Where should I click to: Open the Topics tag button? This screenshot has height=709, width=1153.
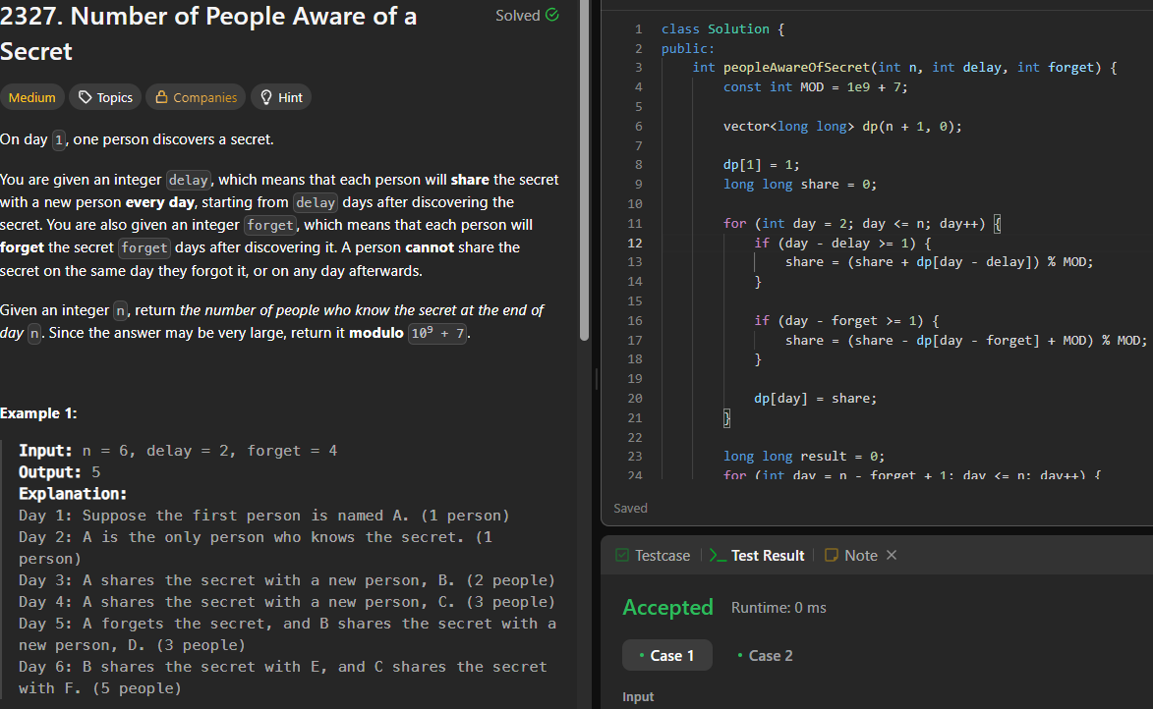[105, 98]
